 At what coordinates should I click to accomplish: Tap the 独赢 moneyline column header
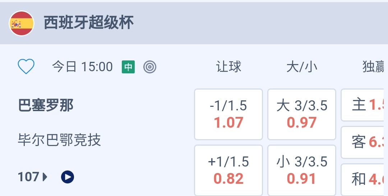tap(374, 67)
